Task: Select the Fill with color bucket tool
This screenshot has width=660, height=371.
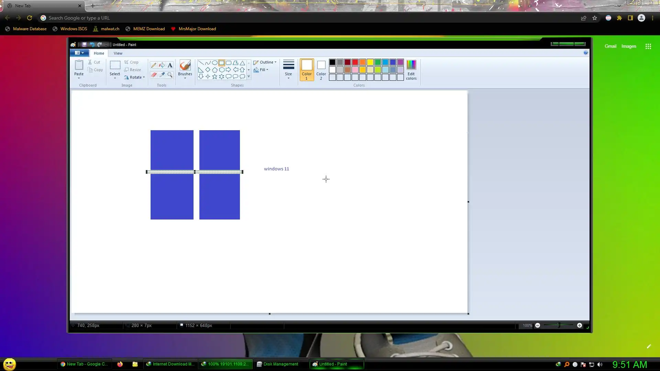Action: pyautogui.click(x=162, y=65)
